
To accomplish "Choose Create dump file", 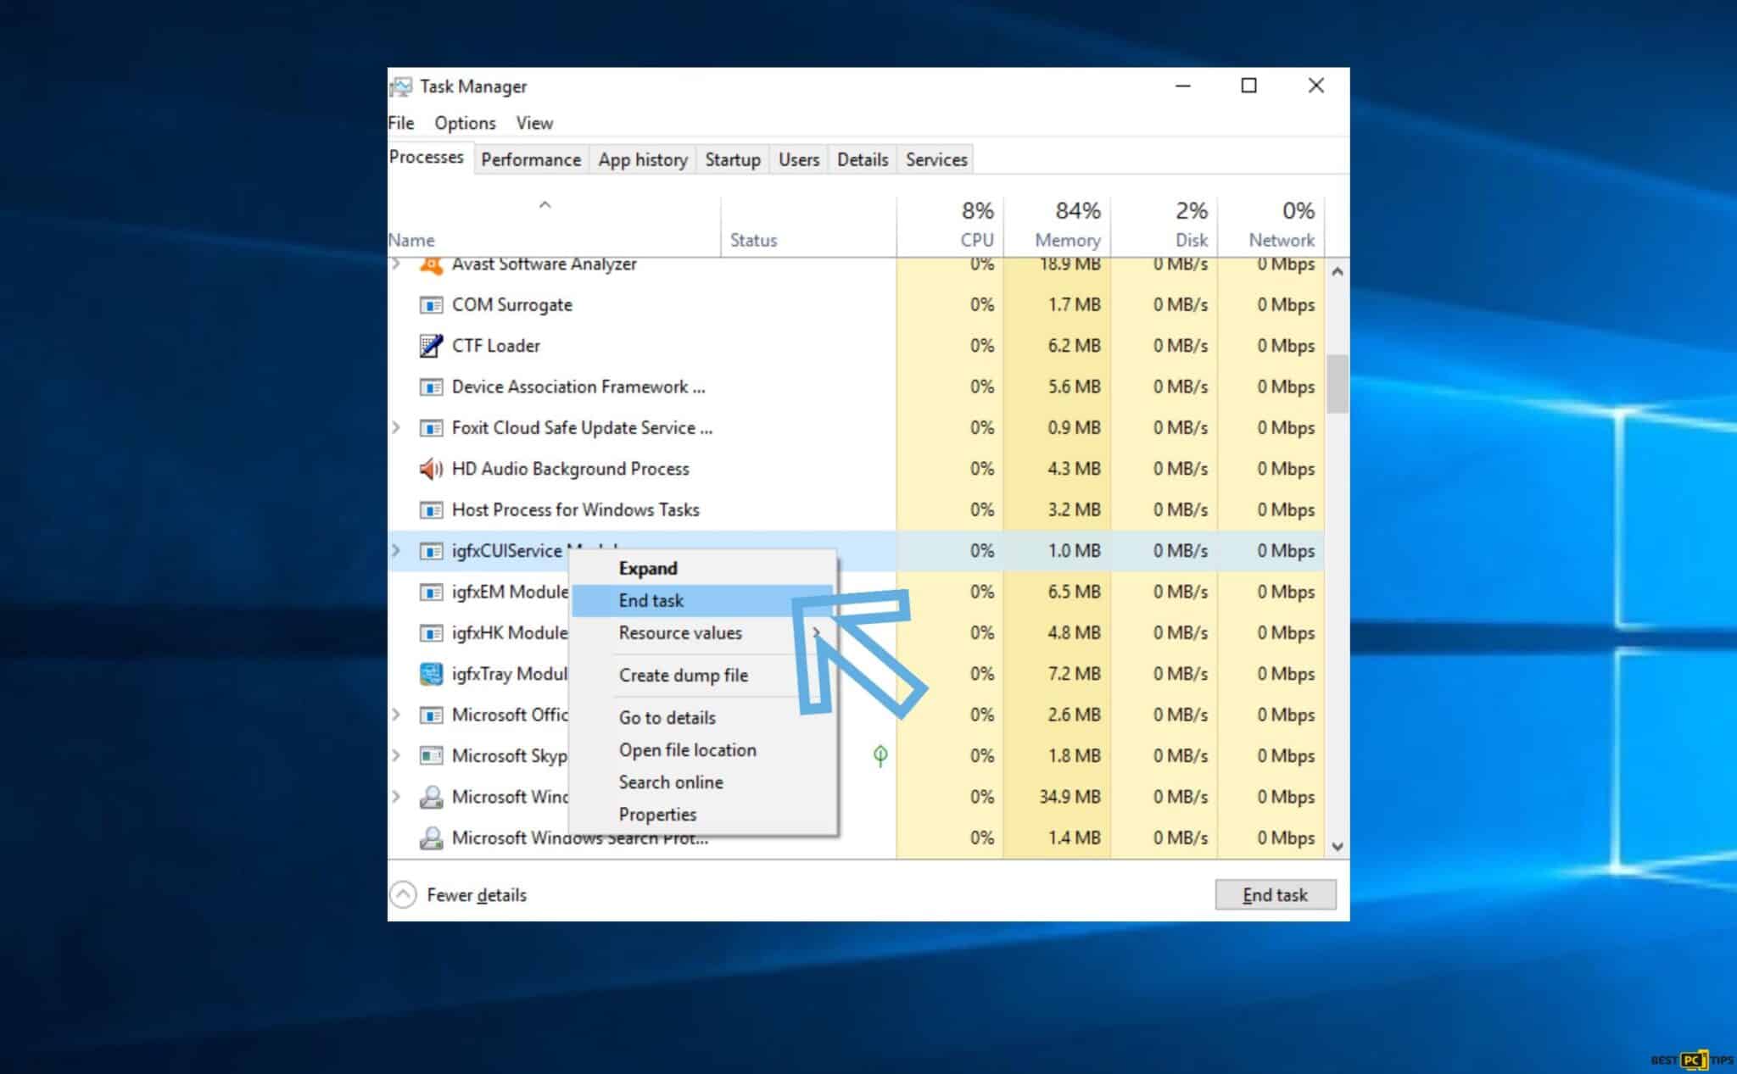I will point(702,675).
